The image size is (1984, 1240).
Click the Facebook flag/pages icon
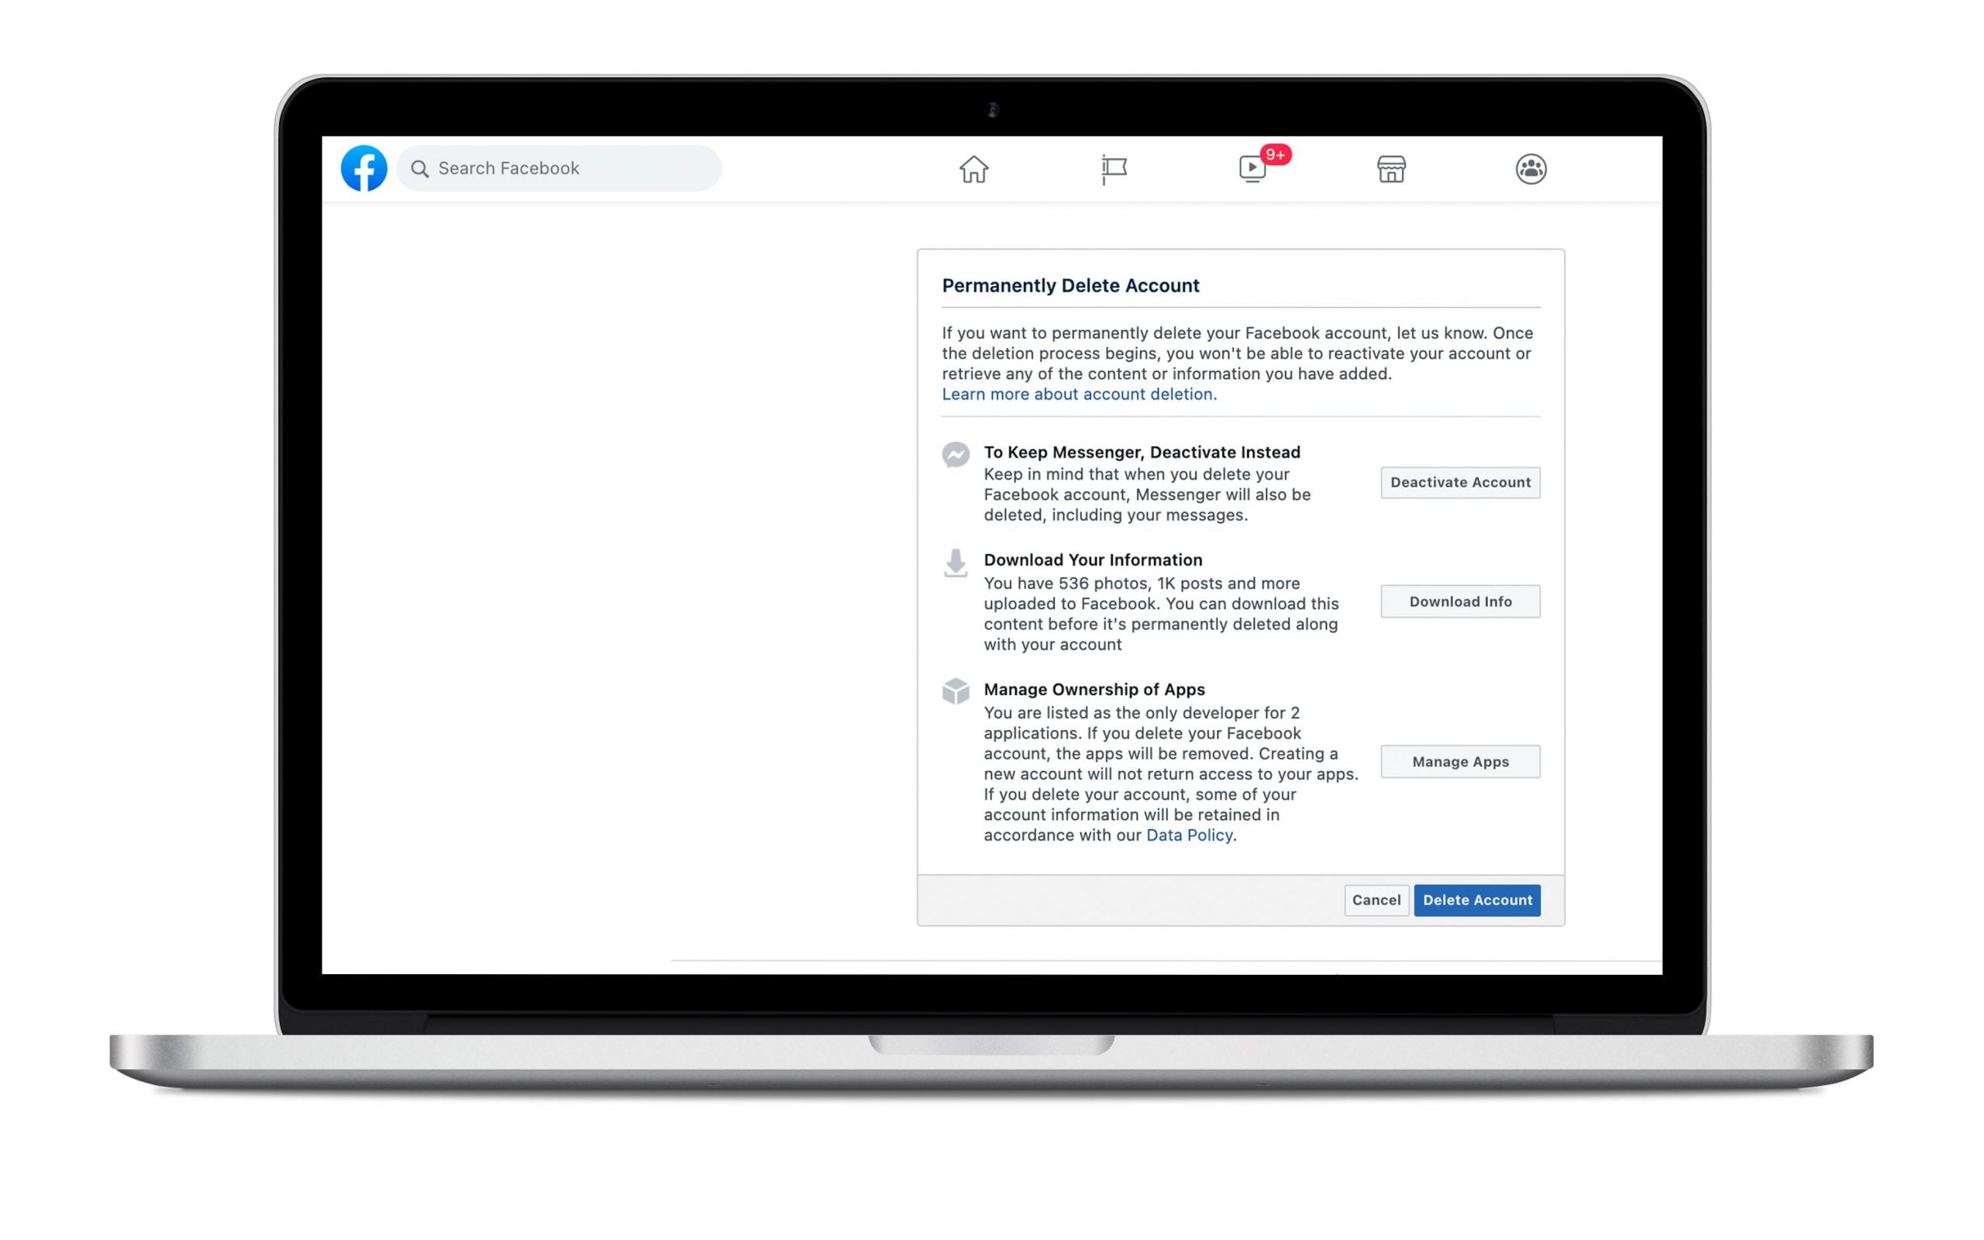pos(1113,169)
